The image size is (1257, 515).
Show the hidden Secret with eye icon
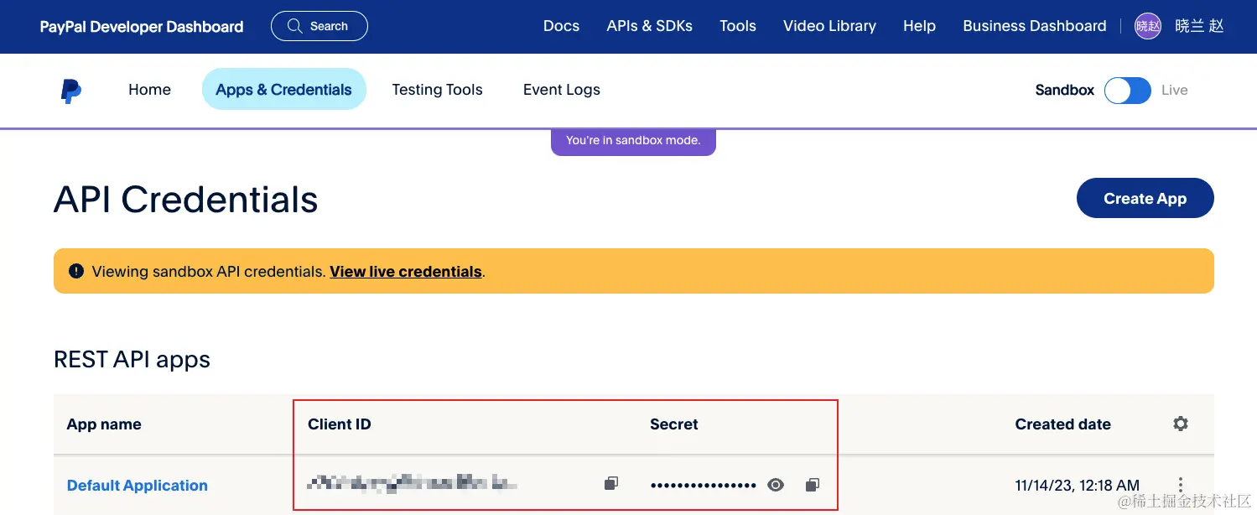776,485
